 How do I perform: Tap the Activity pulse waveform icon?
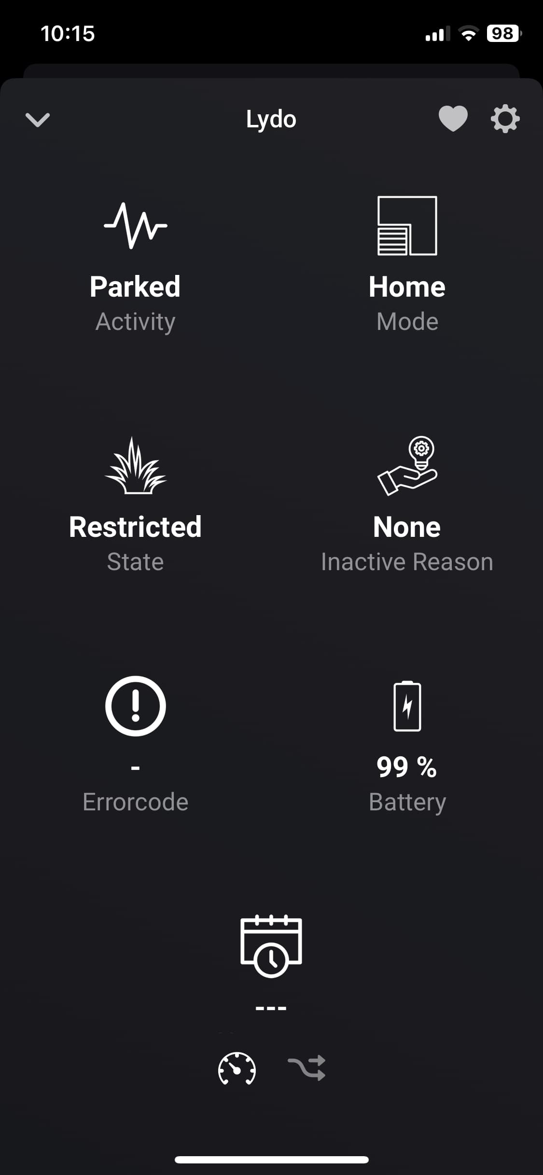pyautogui.click(x=136, y=225)
